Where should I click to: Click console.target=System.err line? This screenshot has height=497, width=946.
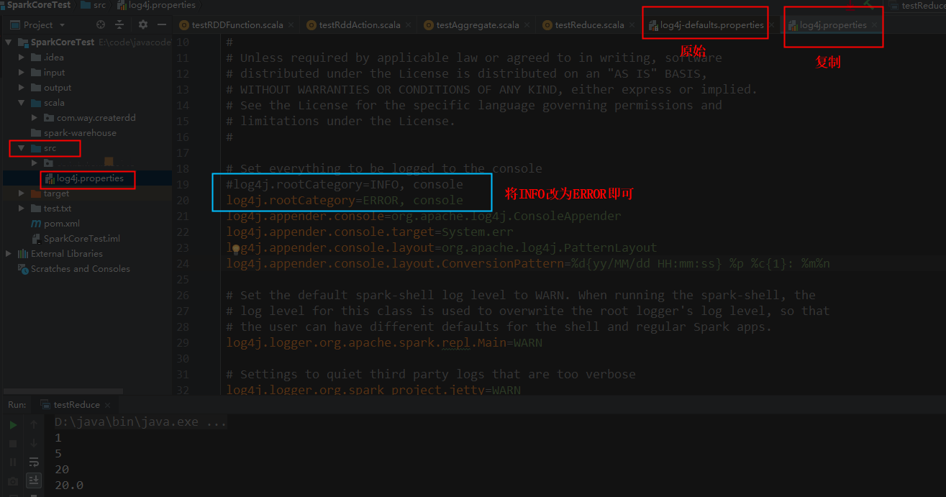tap(370, 232)
